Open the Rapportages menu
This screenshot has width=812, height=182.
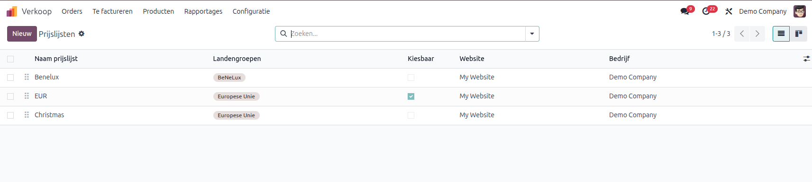tap(203, 11)
